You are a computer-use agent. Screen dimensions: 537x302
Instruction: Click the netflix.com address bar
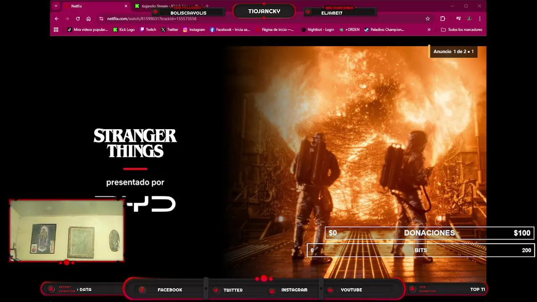(x=260, y=18)
